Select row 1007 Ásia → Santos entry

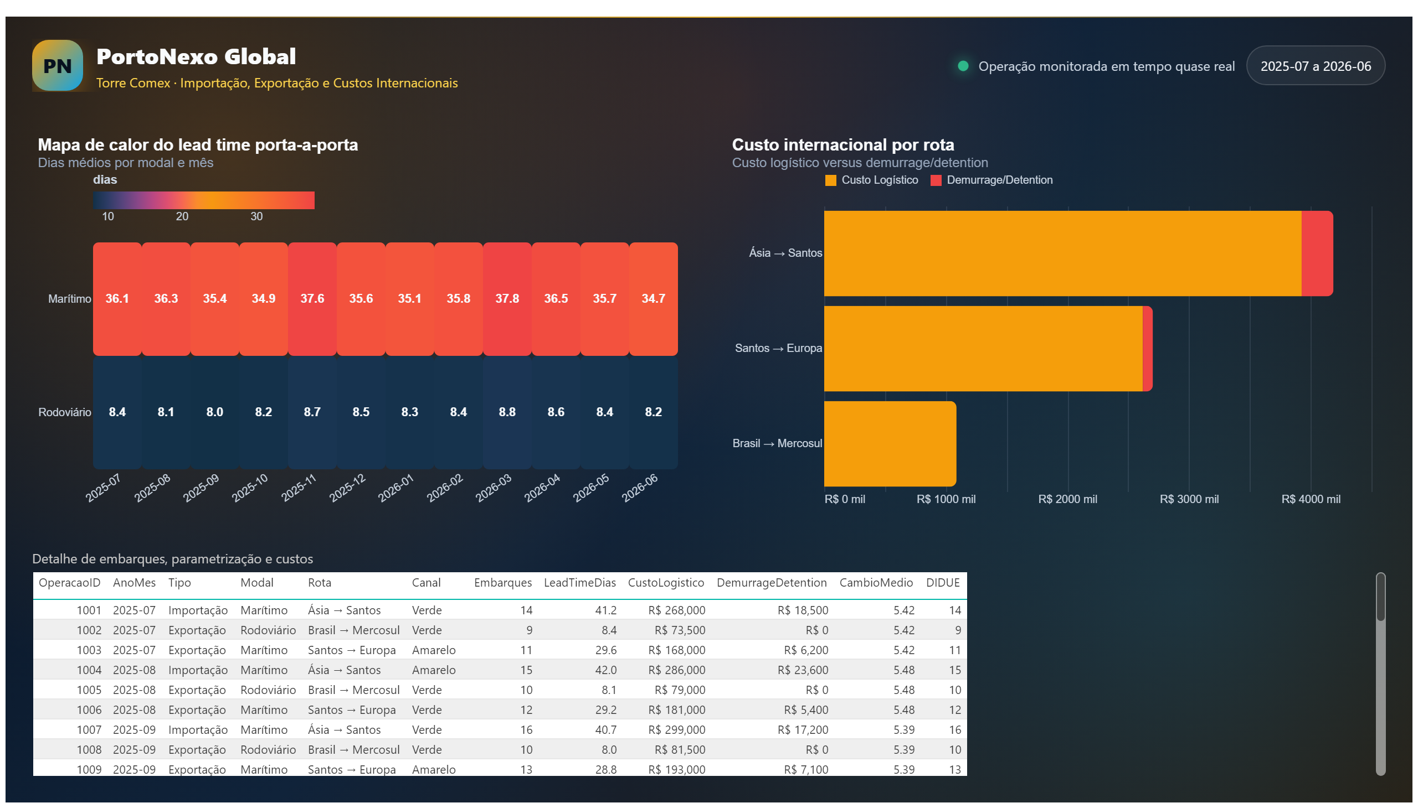click(500, 731)
